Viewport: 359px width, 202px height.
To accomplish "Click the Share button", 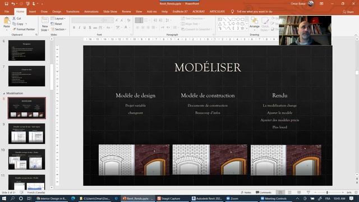I will pyautogui.click(x=348, y=12).
